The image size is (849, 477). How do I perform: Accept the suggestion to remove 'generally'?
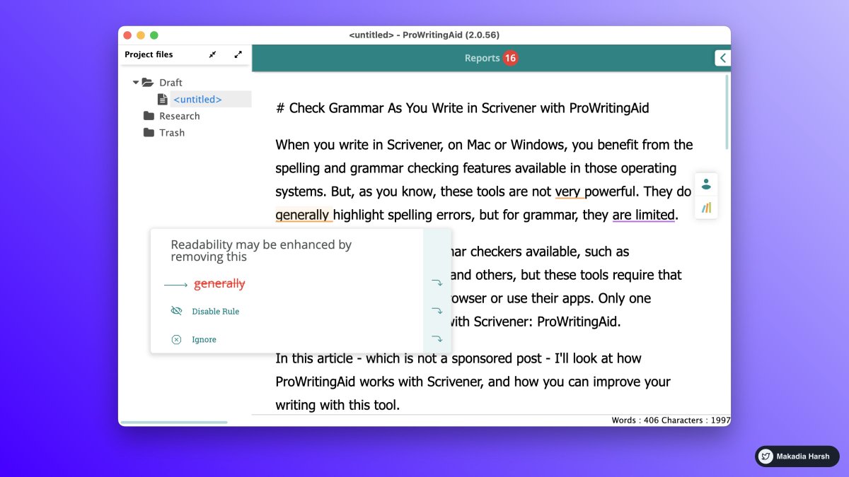pyautogui.click(x=219, y=284)
